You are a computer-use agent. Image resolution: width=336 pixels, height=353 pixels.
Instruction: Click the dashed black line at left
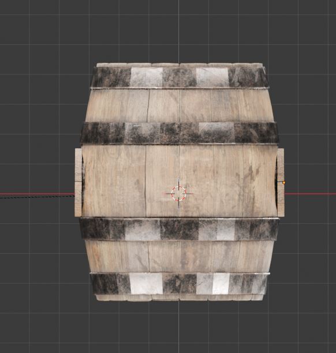click(x=37, y=197)
